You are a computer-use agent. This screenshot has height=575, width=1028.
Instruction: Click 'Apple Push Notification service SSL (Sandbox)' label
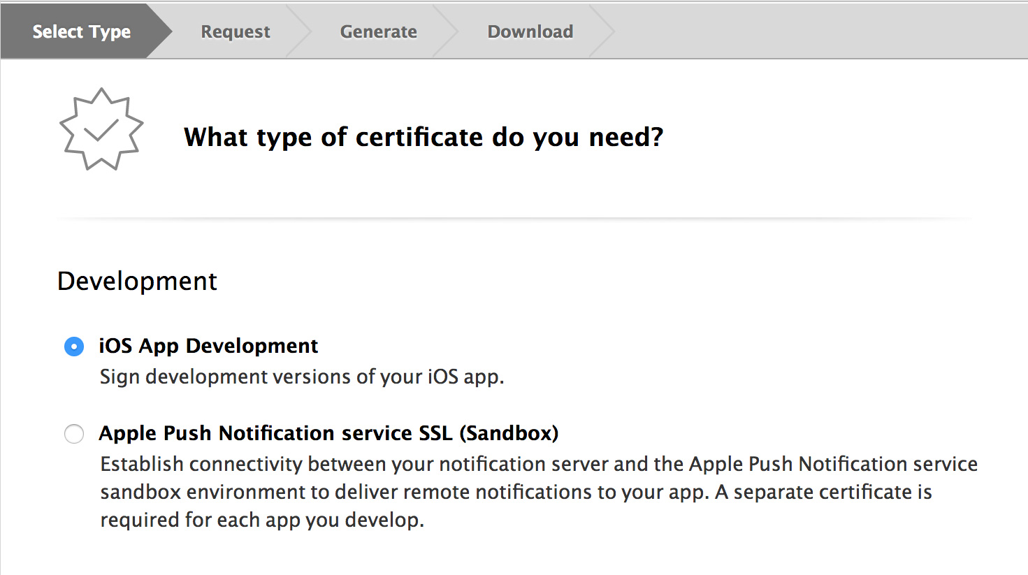tap(328, 433)
